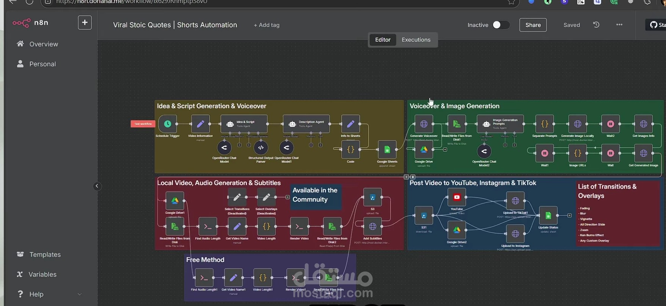The image size is (666, 306).
Task: Select the Upload to TikTok1 node
Action: [515, 201]
